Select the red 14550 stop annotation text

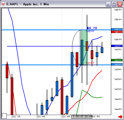(x=90, y=63)
